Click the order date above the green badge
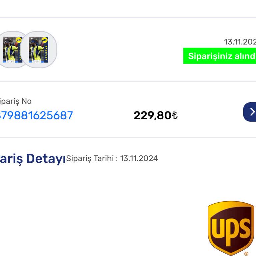256x256 pixels. click(x=240, y=42)
